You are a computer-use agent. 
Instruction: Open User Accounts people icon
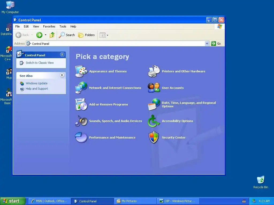(x=154, y=88)
